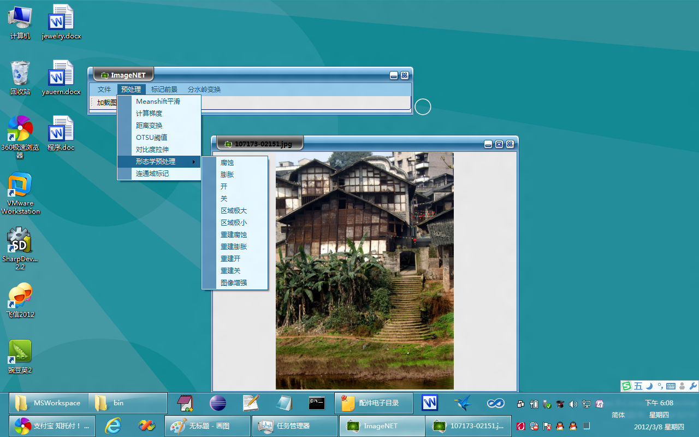Click the 107173-02151.jpg window title icon

click(228, 144)
